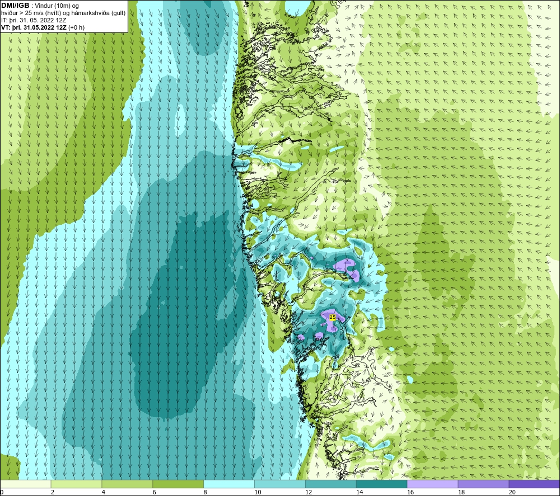
Task: Click the 8–10 m/s light cyan swatch
Action: (x=229, y=484)
